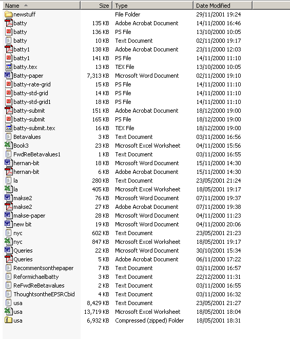Sort by the Date Modified column header
The height and width of the screenshot is (339, 290).
click(223, 6)
